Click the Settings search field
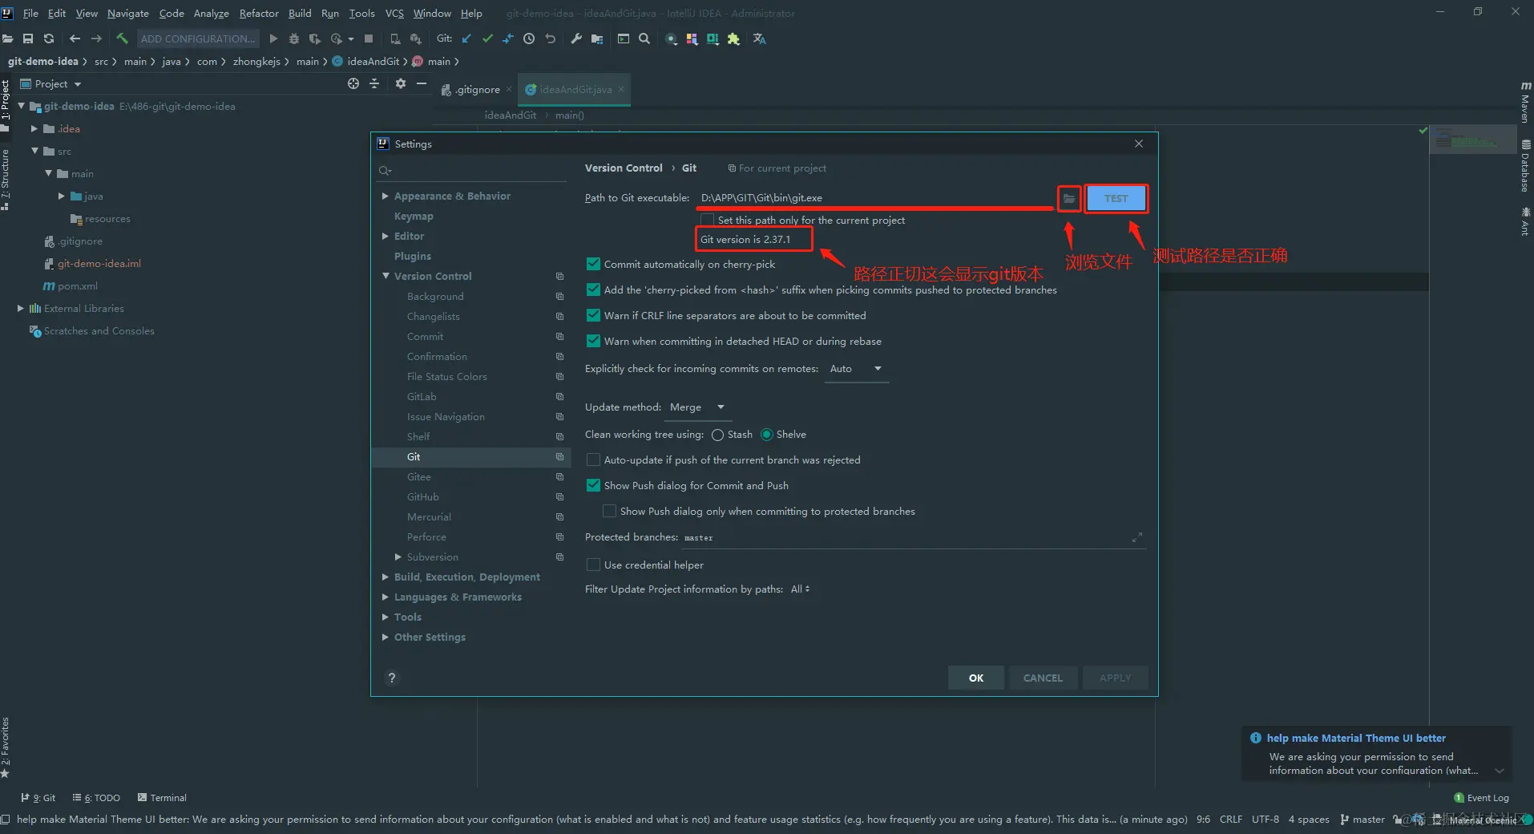1534x834 pixels. pyautogui.click(x=472, y=171)
